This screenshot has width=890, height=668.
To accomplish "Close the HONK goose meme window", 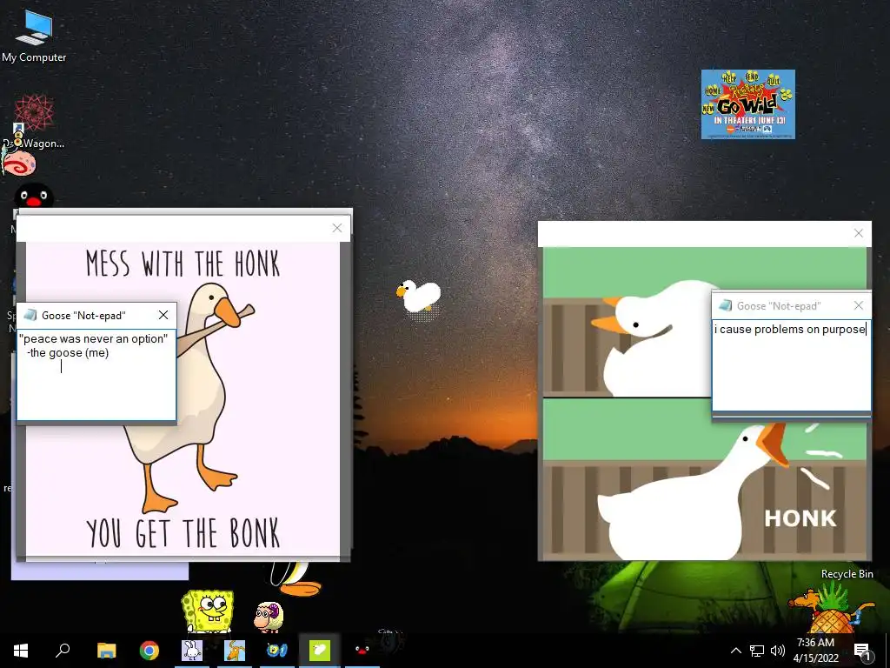I will pos(858,233).
